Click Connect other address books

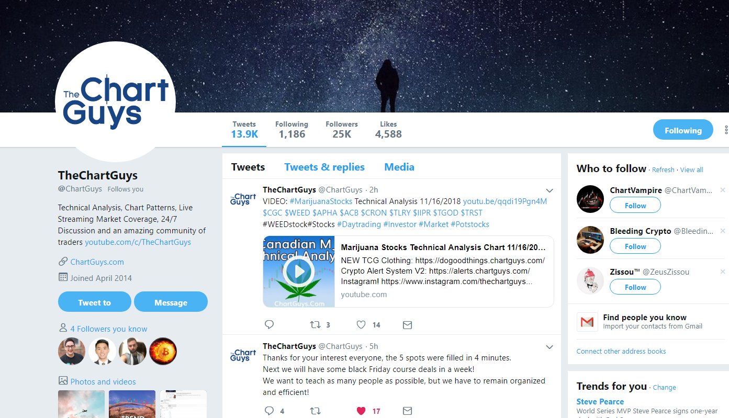(621, 351)
